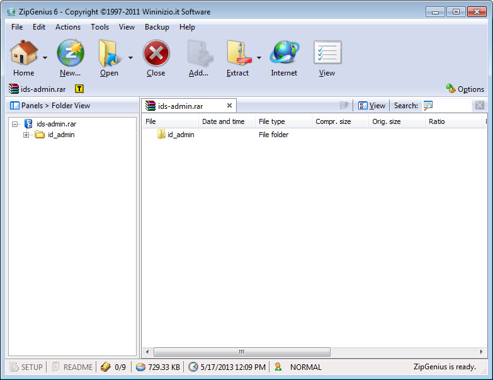The width and height of the screenshot is (493, 380).
Task: Sort by Compr. size column
Action: tap(340, 121)
